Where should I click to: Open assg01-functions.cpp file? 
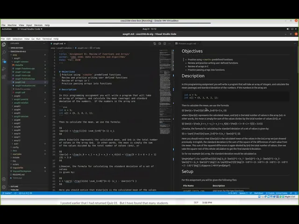click(x=25, y=69)
